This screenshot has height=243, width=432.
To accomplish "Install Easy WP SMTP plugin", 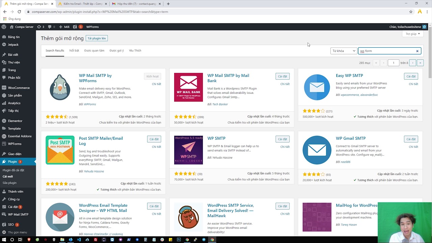I will tap(411, 77).
